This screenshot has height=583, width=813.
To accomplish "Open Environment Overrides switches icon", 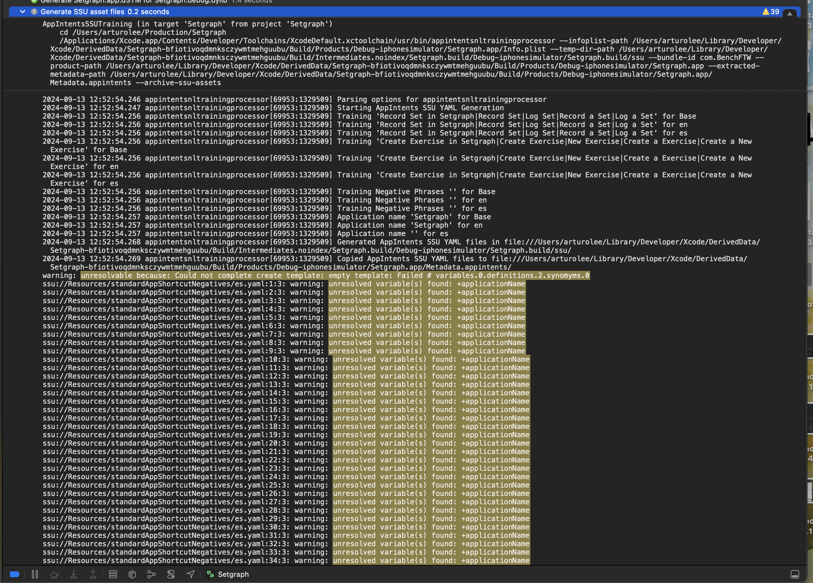I will pos(171,574).
